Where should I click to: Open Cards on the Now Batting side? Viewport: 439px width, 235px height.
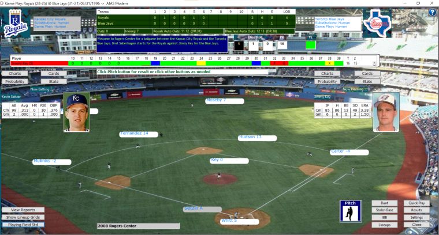point(54,73)
